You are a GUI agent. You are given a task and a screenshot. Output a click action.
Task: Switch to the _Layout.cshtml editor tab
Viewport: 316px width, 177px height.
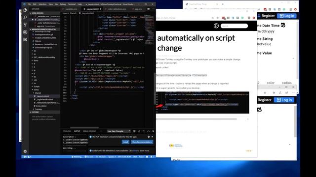tap(92, 9)
